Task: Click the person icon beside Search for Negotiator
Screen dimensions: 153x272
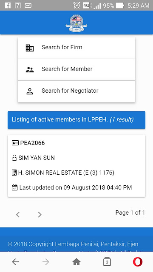Action: pos(30,91)
